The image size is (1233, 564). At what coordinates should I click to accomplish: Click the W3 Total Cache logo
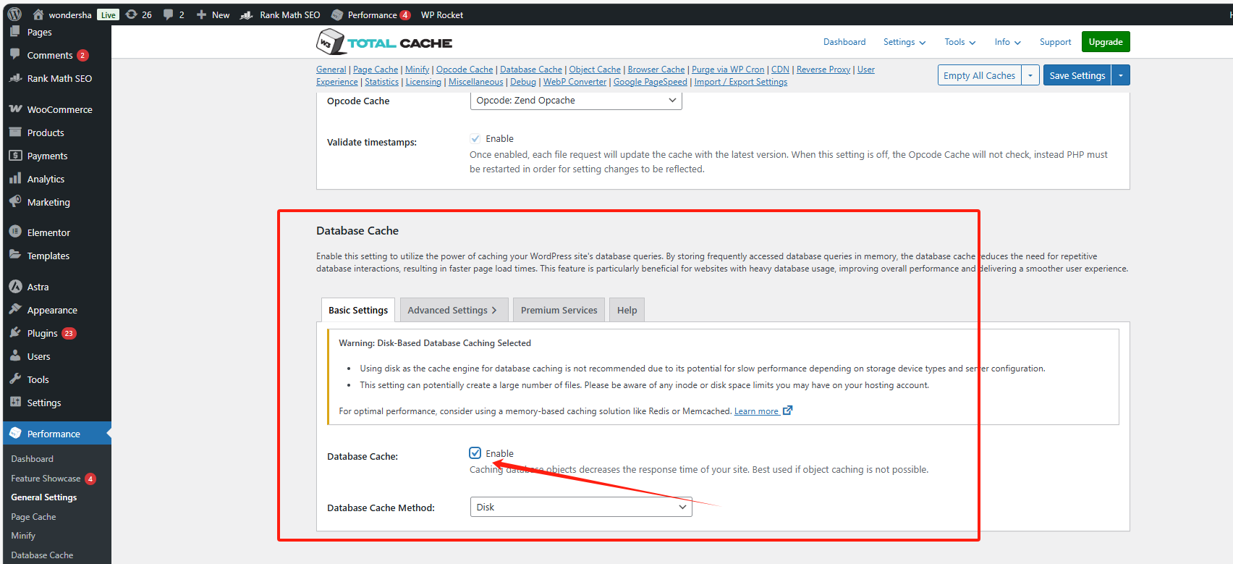tap(384, 42)
